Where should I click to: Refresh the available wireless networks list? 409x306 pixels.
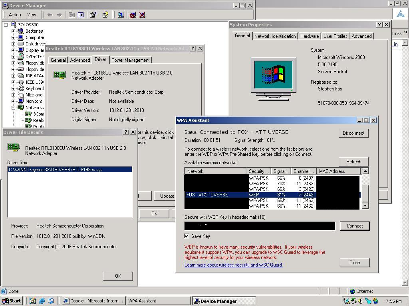tap(353, 162)
